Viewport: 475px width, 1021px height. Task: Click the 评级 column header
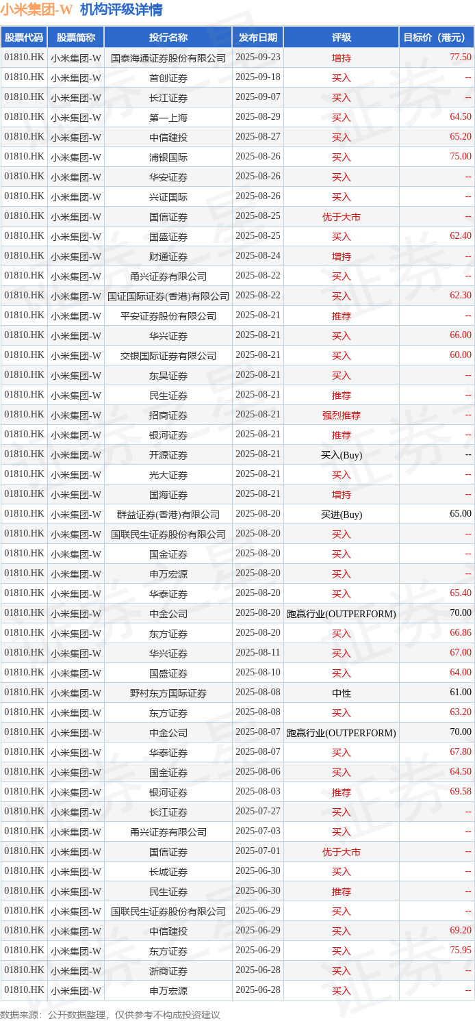point(342,38)
